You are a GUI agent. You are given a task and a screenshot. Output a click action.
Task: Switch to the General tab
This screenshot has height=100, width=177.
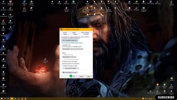65,34
